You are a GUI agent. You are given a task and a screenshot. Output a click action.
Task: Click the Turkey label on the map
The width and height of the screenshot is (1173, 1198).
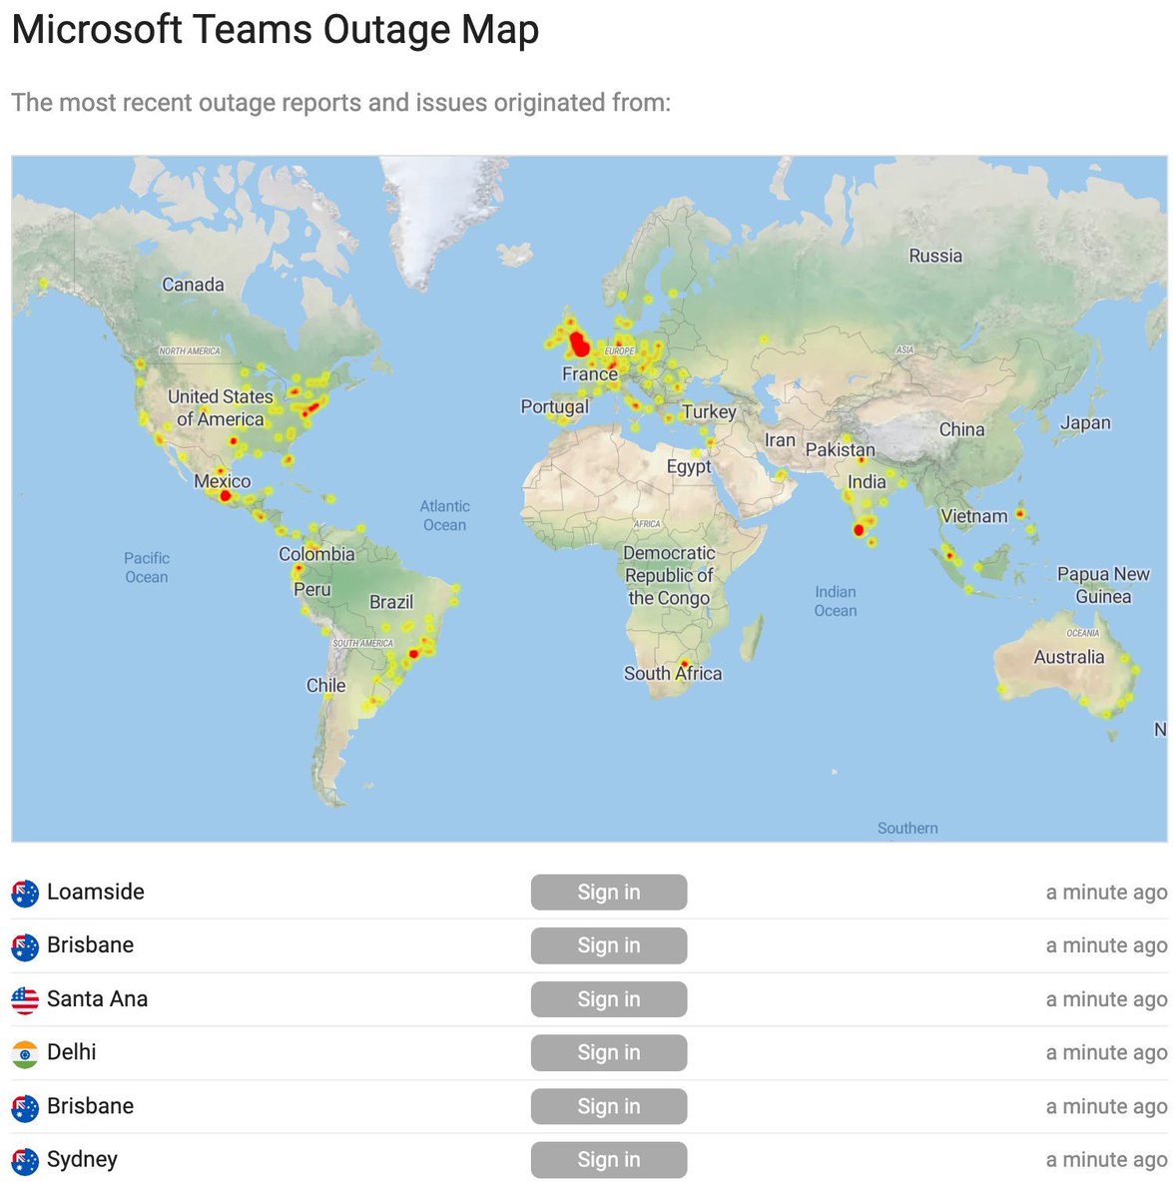pyautogui.click(x=709, y=412)
